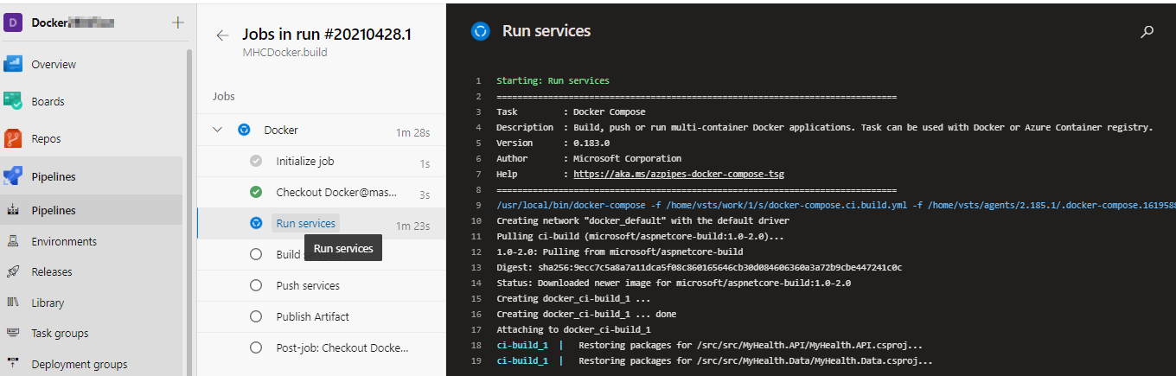Select the Publish Artifact step
The image size is (1176, 376).
pos(322,316)
